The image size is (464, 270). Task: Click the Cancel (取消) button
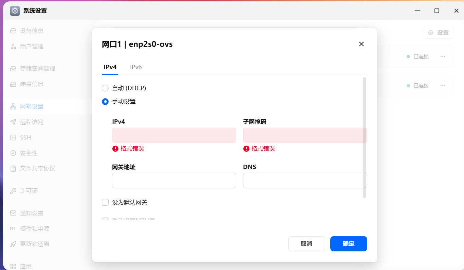307,244
